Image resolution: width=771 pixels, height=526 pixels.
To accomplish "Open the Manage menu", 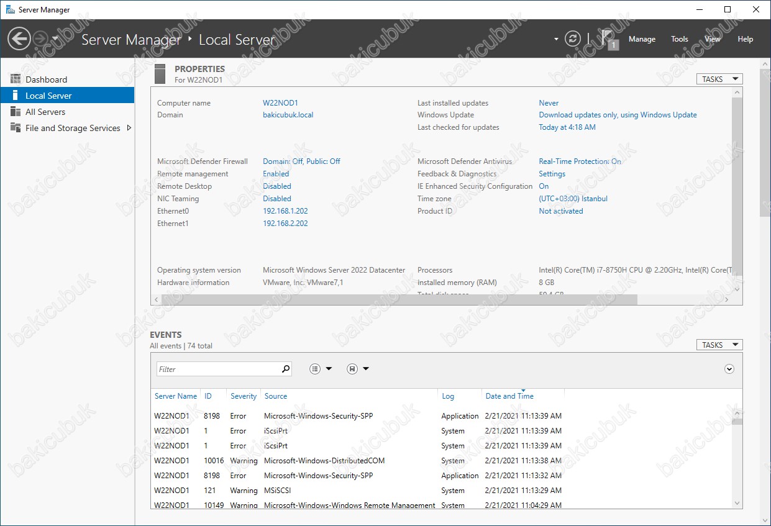I will [x=642, y=39].
